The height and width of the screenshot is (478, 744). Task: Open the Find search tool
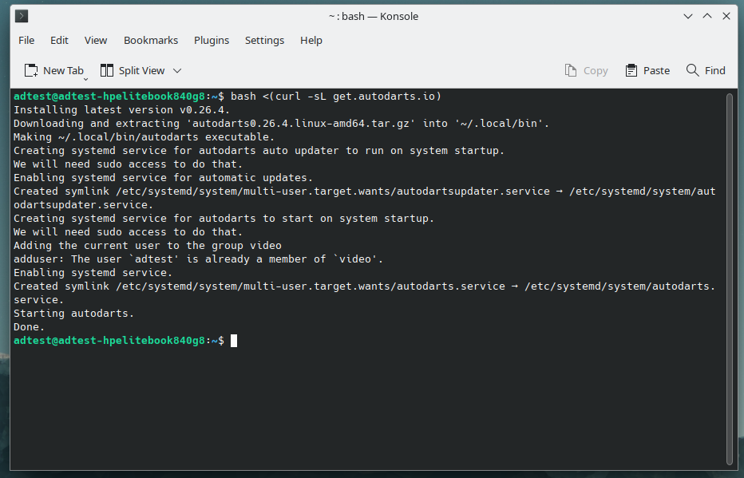(x=706, y=71)
